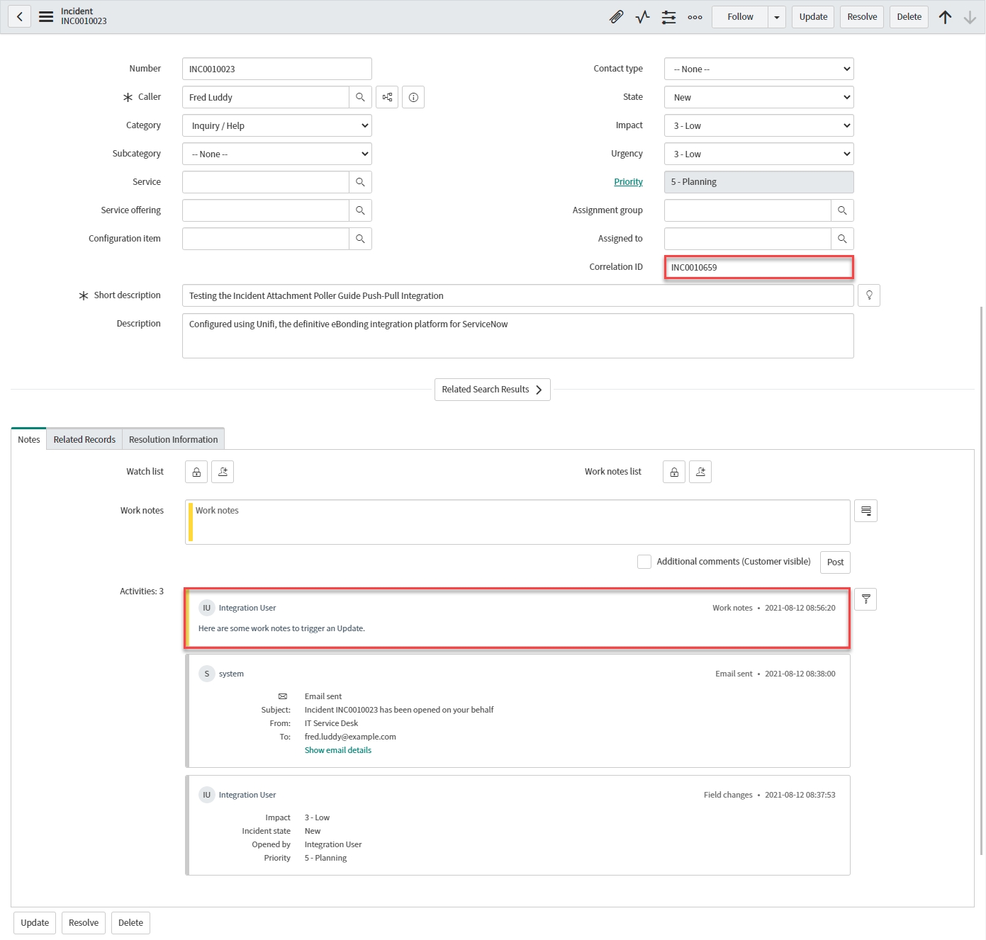Open the Follow button dropdown arrow
This screenshot has height=940, width=986.
(x=777, y=17)
